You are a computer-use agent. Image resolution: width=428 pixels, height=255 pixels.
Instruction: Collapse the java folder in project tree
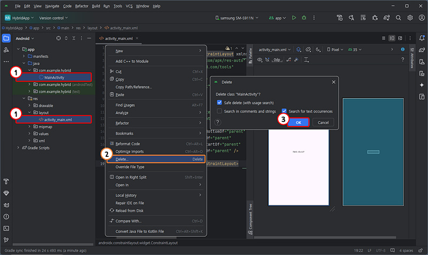pos(24,63)
